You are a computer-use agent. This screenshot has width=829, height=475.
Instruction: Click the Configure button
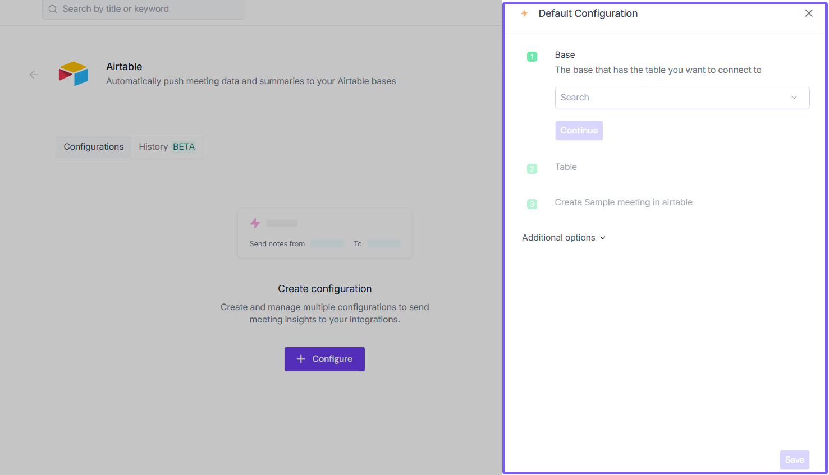click(324, 359)
